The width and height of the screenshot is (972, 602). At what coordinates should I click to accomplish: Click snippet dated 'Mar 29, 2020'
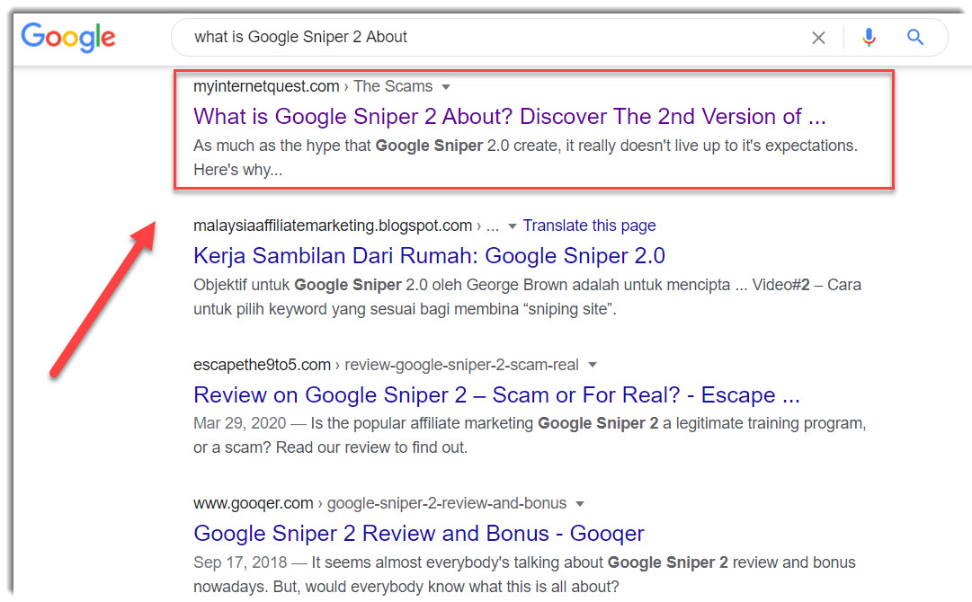[x=530, y=436]
